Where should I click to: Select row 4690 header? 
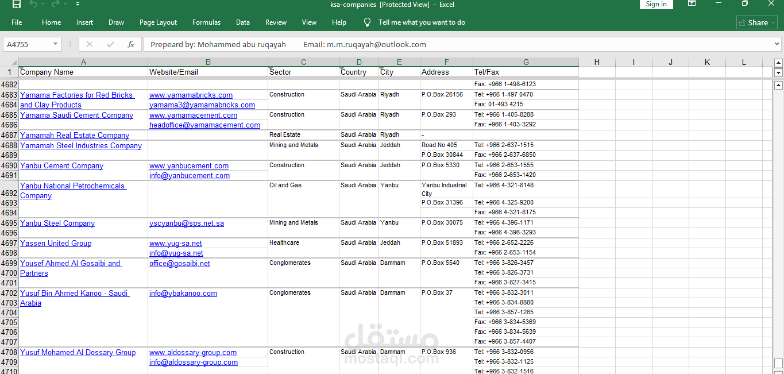[9, 165]
